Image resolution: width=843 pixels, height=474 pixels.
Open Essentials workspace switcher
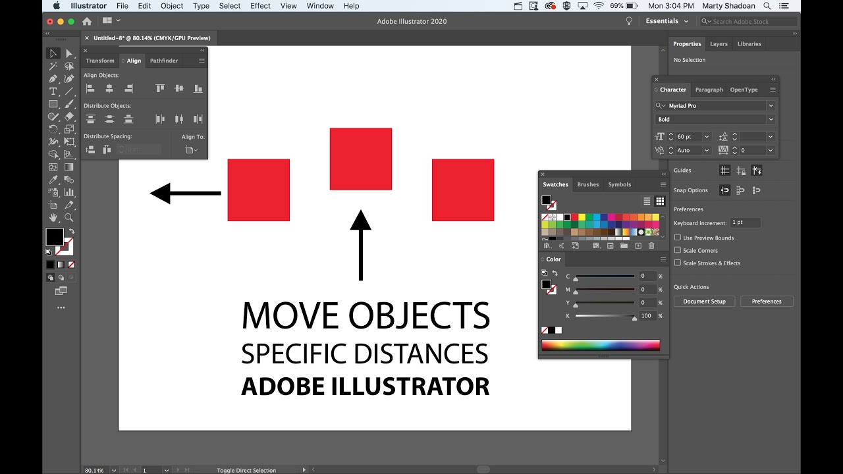click(666, 21)
